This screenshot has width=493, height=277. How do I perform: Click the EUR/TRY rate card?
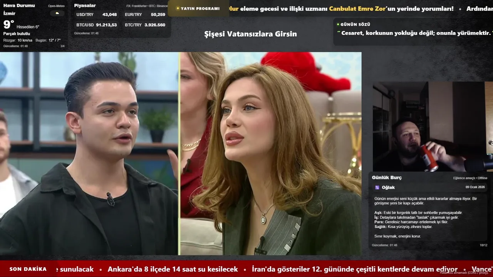145,15
